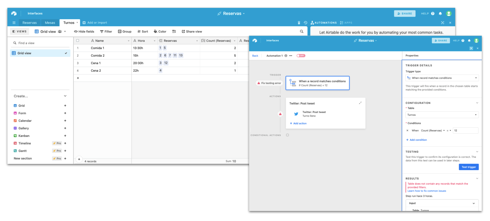Viewport: 490px width, 221px height.
Task: Click plus icon next to Conditional Actions
Action: (x=287, y=135)
